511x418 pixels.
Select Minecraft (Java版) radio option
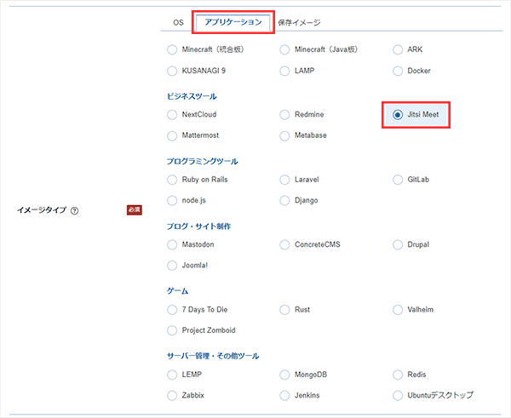(284, 50)
